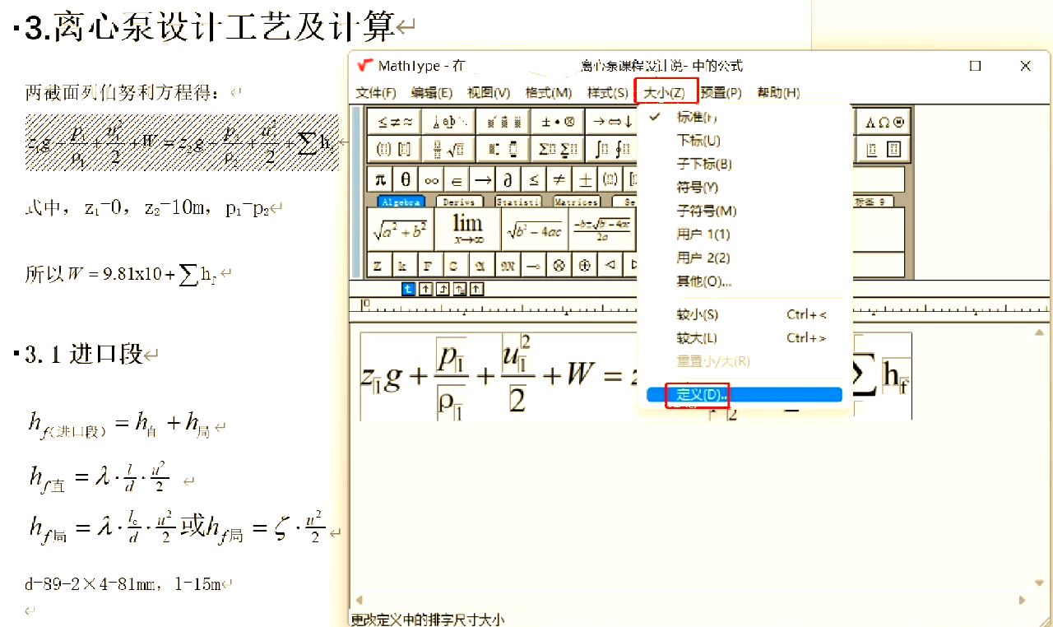Open the 样式(S) menu
1053x627 pixels.
(x=608, y=93)
